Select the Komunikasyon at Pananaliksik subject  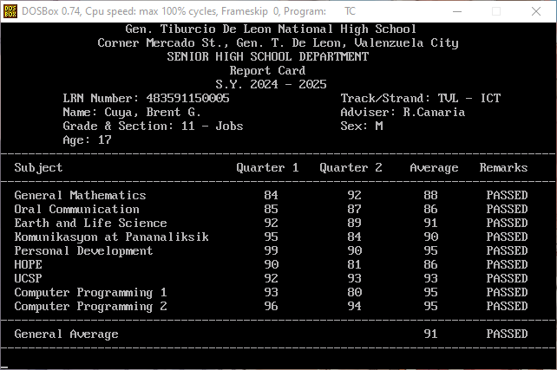[x=111, y=237]
